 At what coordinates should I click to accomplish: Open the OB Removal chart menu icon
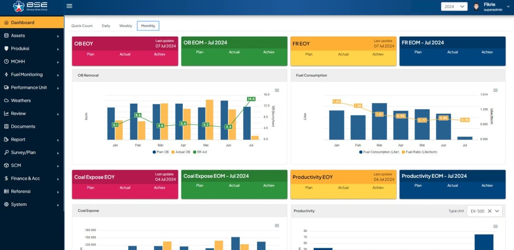[277, 90]
